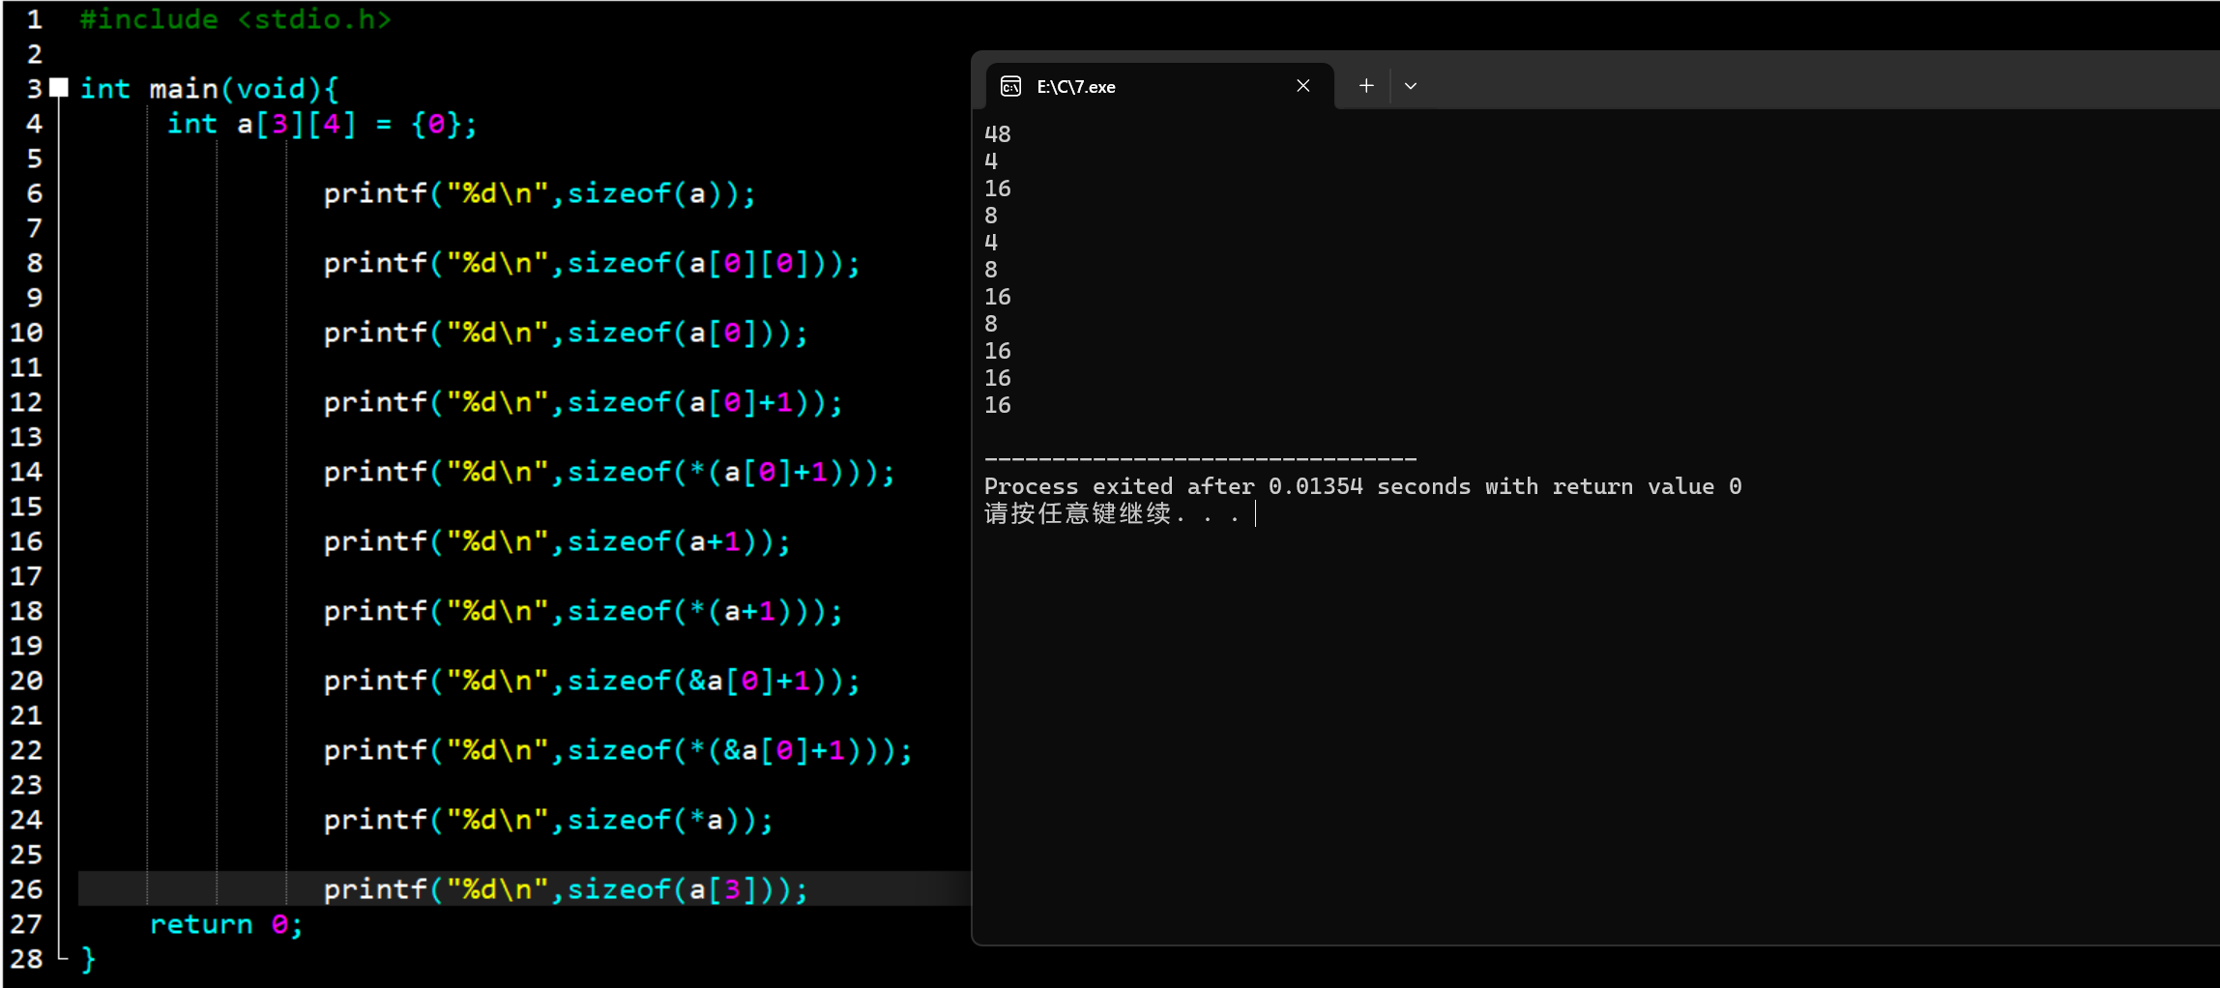
Task: Click line number 22 in the gutter
Action: click(26, 750)
